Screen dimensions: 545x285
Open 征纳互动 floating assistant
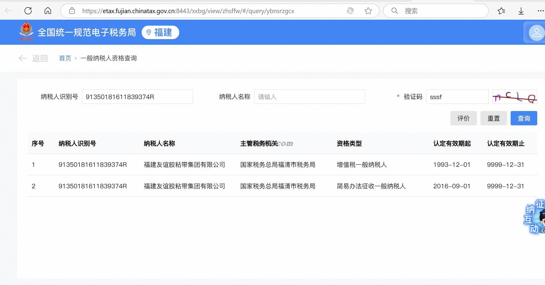[535, 217]
